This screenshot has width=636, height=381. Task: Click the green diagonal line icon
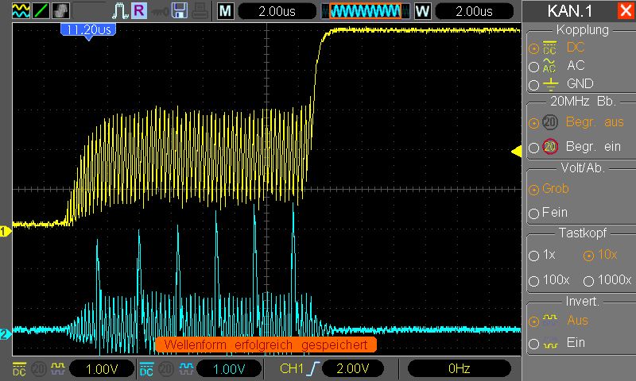tap(41, 11)
